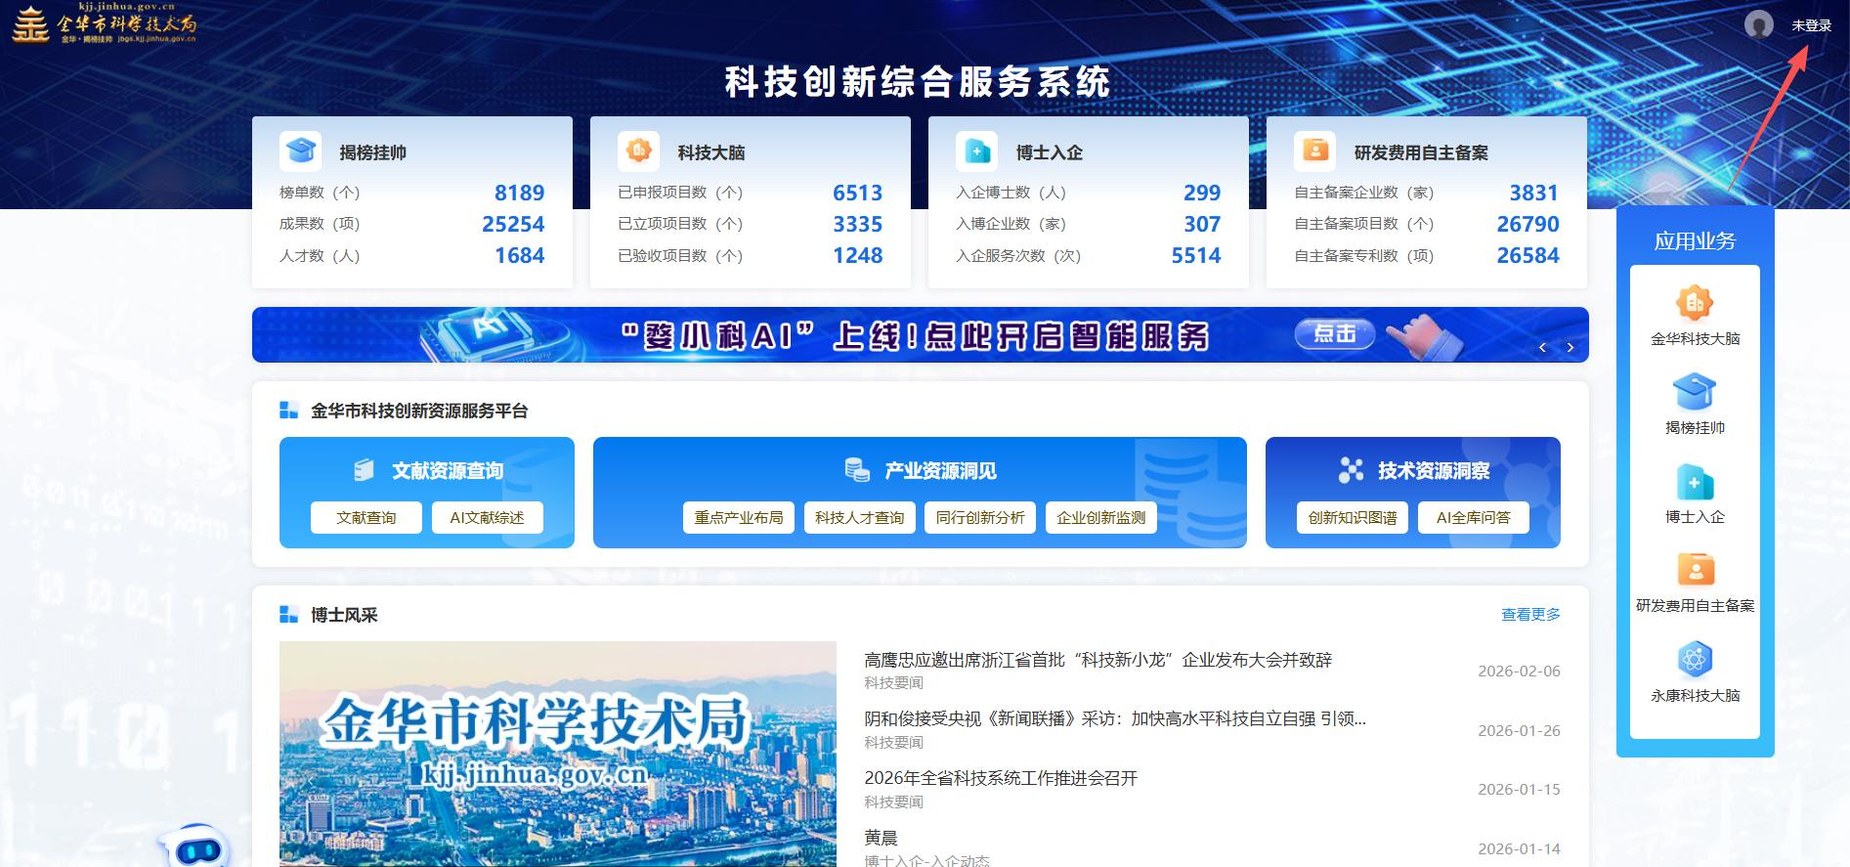Click the user avatar icon beside 未登录
This screenshot has height=867, width=1850.
click(1758, 25)
